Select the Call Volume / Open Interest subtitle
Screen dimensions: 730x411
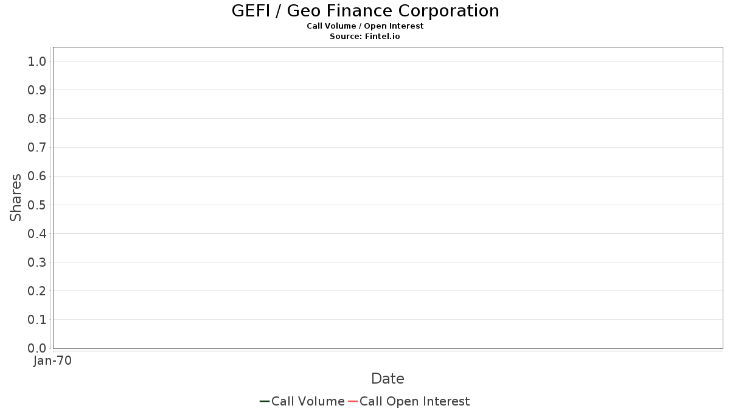365,26
